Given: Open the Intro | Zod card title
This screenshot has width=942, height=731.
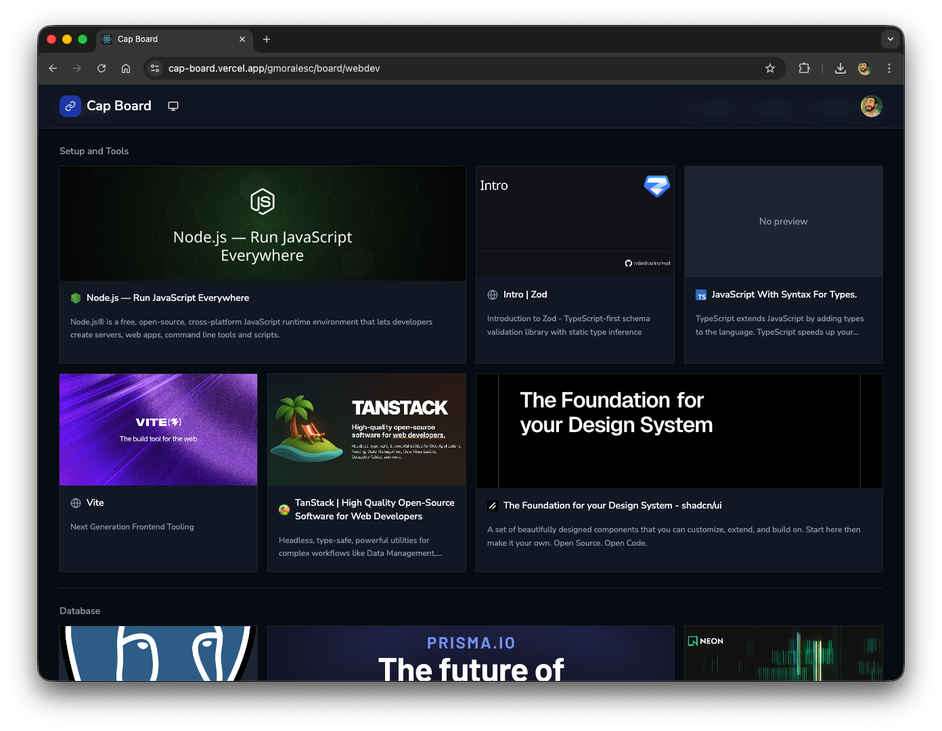Looking at the screenshot, I should tap(525, 295).
